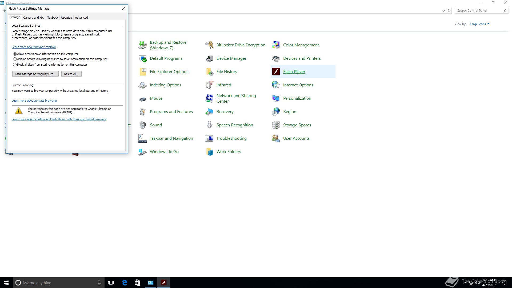Open the Storage Spaces icon
This screenshot has height=288, width=512.
[x=276, y=125]
